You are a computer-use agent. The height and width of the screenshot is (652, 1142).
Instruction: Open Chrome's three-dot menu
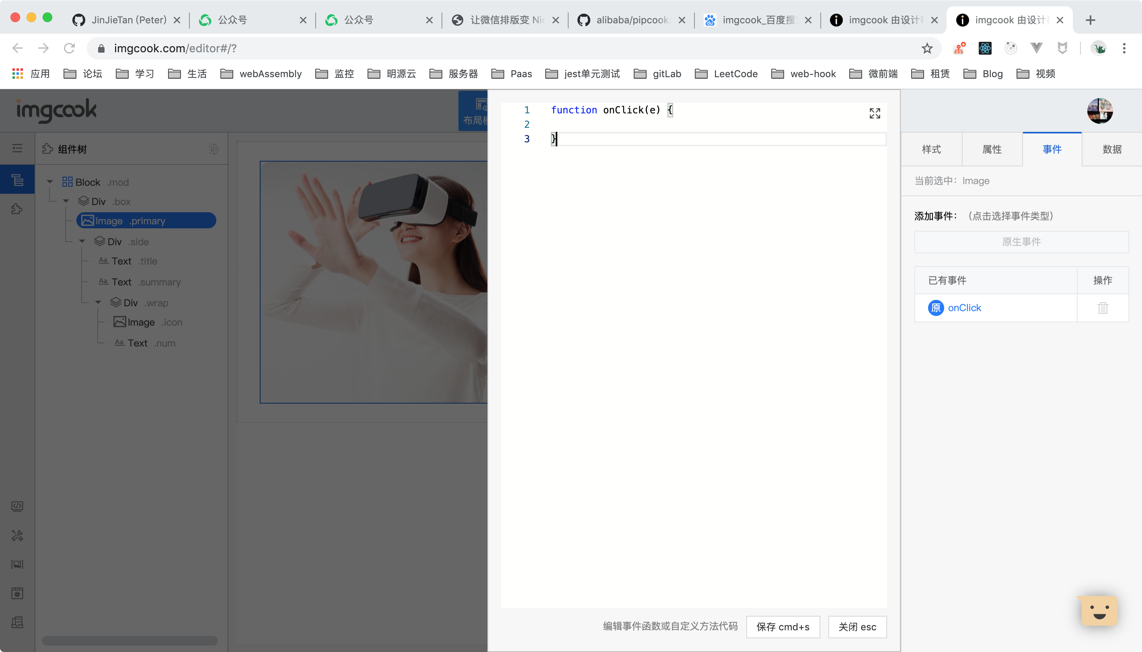click(1124, 48)
